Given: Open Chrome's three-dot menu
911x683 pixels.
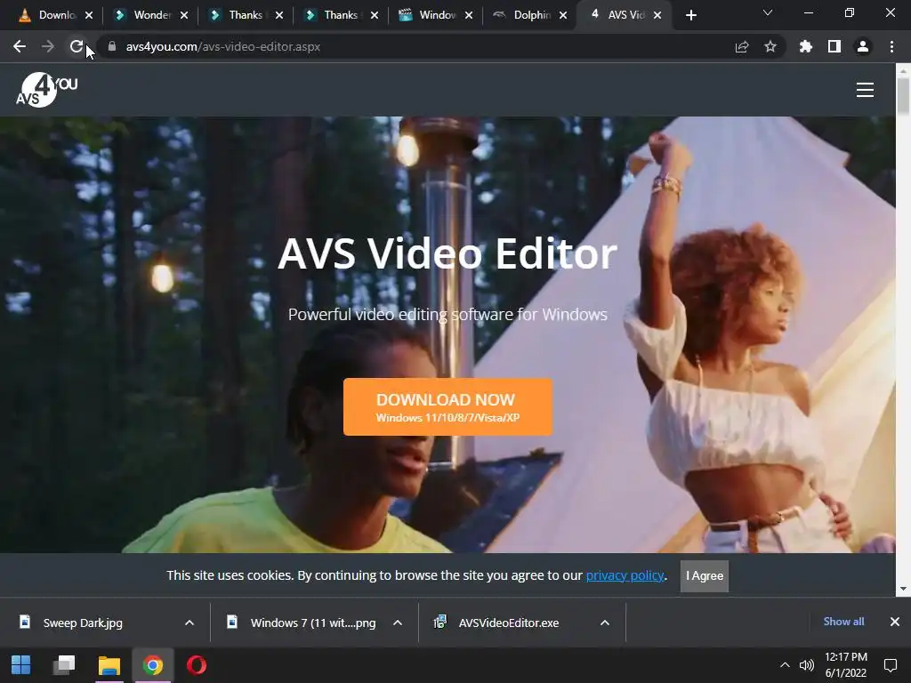Looking at the screenshot, I should point(891,46).
